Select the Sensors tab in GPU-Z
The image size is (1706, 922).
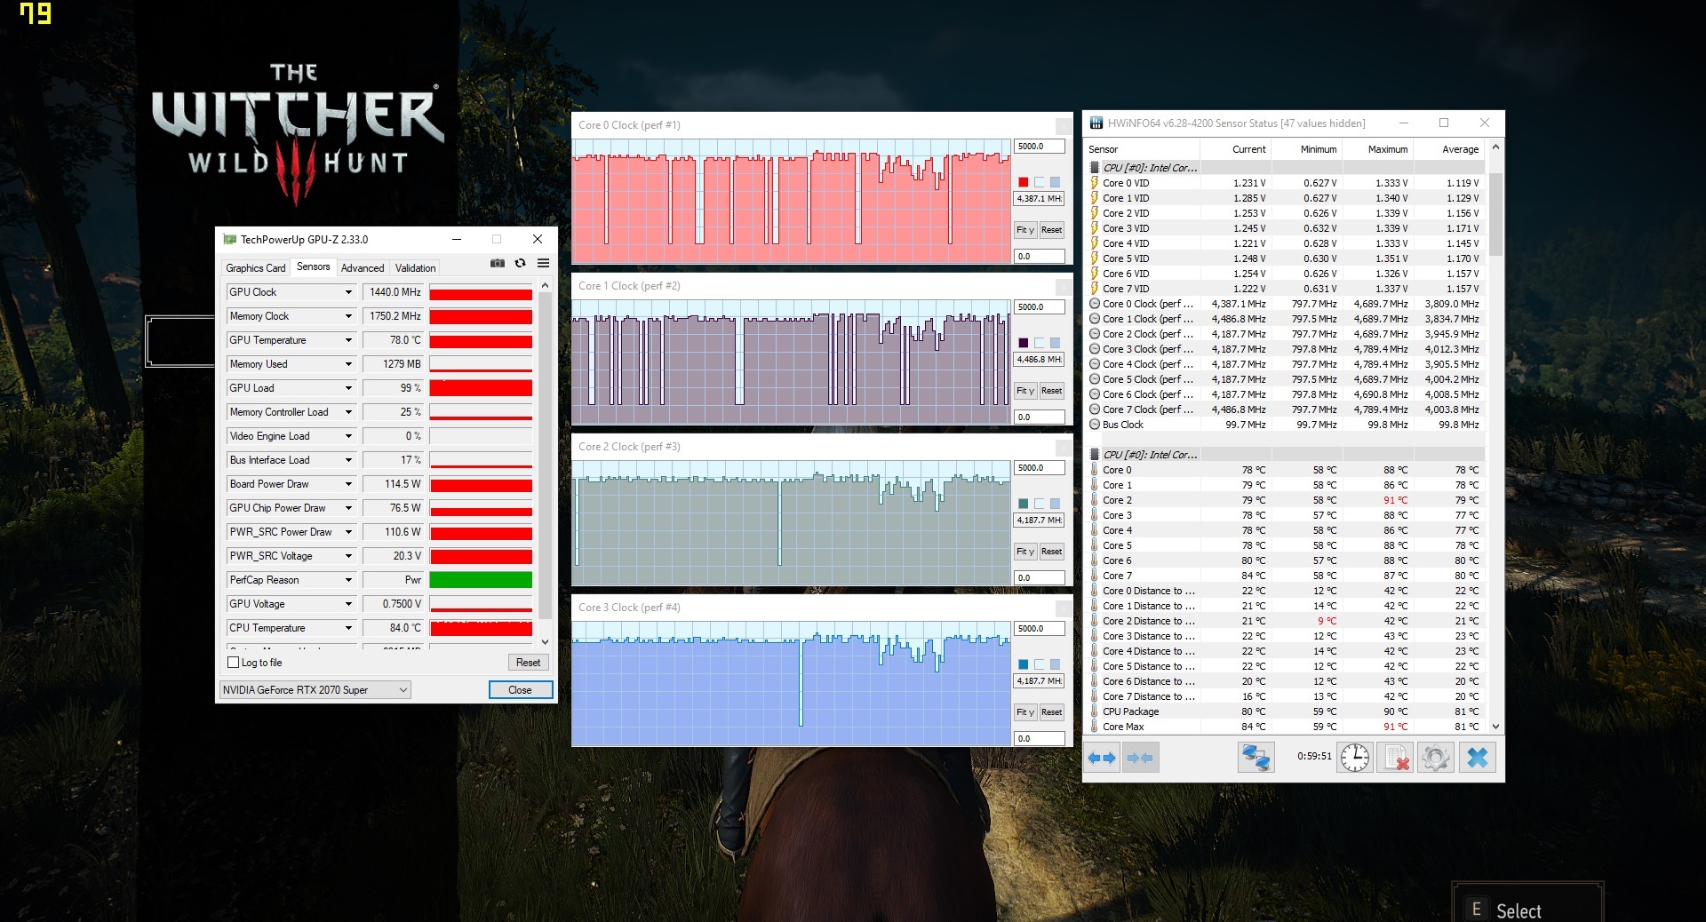tap(313, 266)
